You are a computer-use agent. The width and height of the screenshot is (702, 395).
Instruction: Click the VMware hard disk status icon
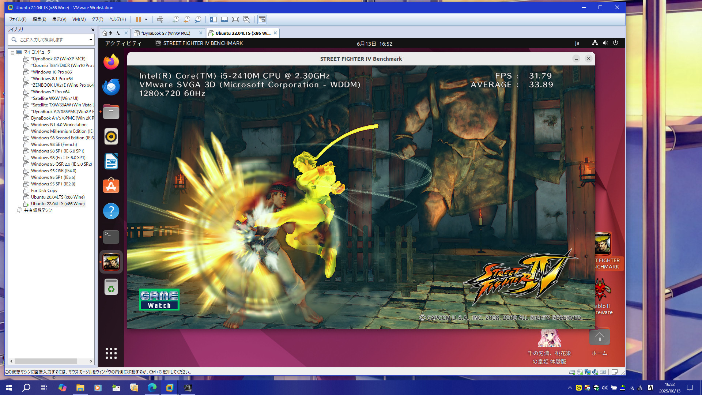click(572, 372)
